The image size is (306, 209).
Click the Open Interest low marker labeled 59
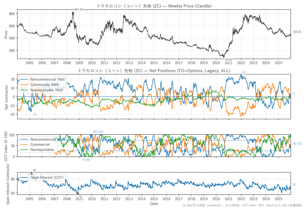coord(78,193)
